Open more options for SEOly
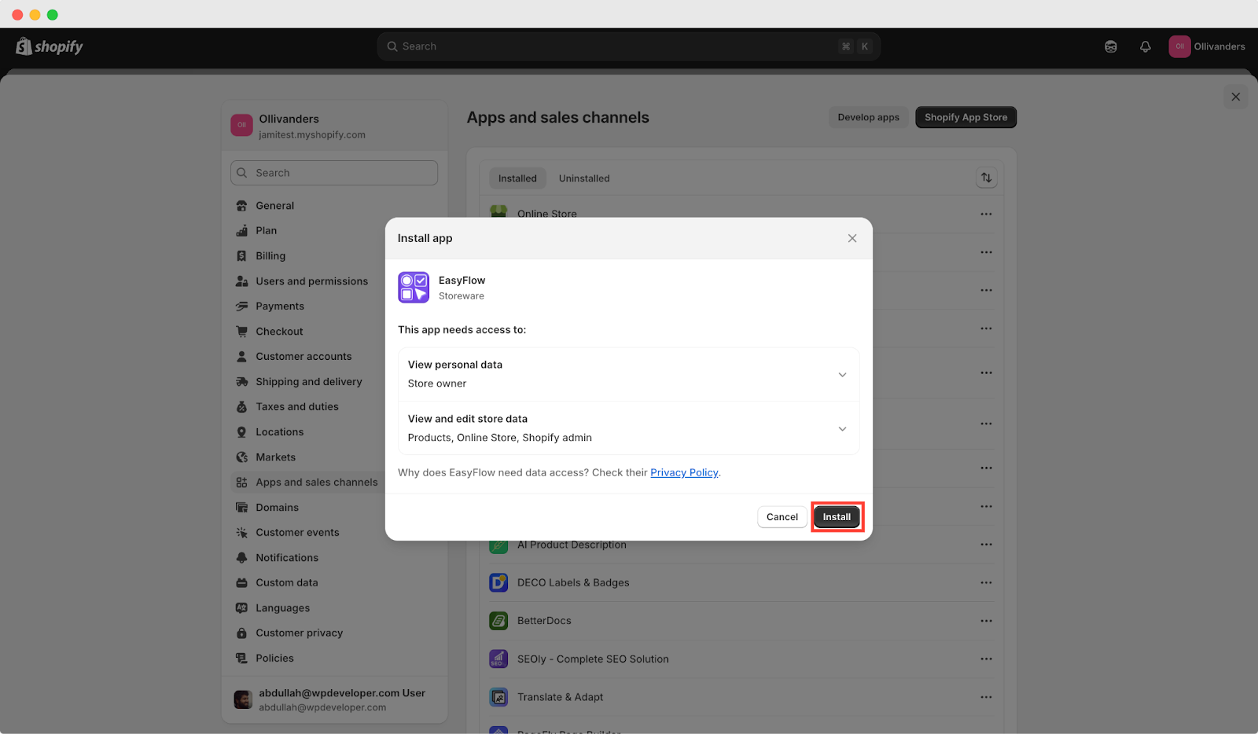Image resolution: width=1258 pixels, height=734 pixels. (x=986, y=659)
